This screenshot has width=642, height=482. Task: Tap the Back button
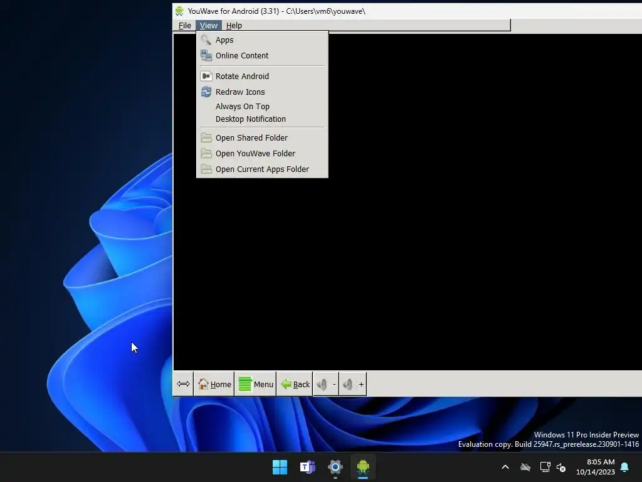[295, 384]
